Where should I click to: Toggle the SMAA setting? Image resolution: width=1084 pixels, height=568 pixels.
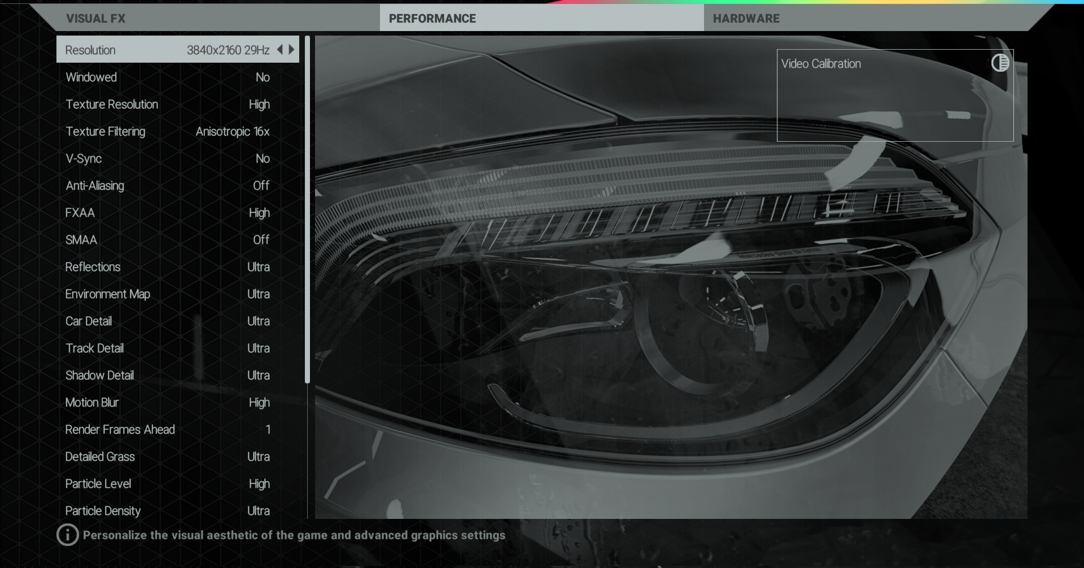click(177, 240)
